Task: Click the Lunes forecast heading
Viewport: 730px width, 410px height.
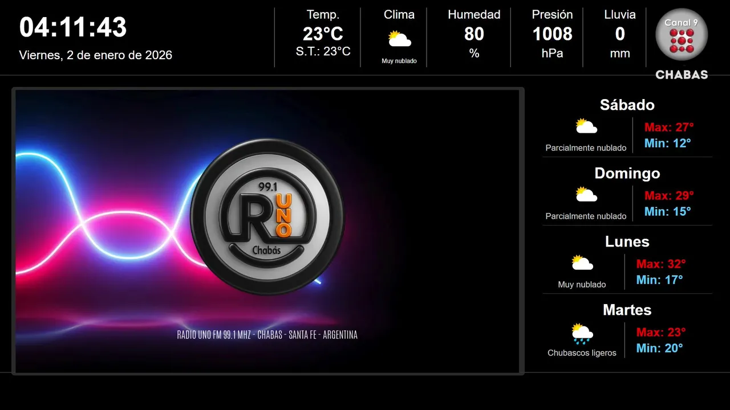Action: tap(627, 241)
